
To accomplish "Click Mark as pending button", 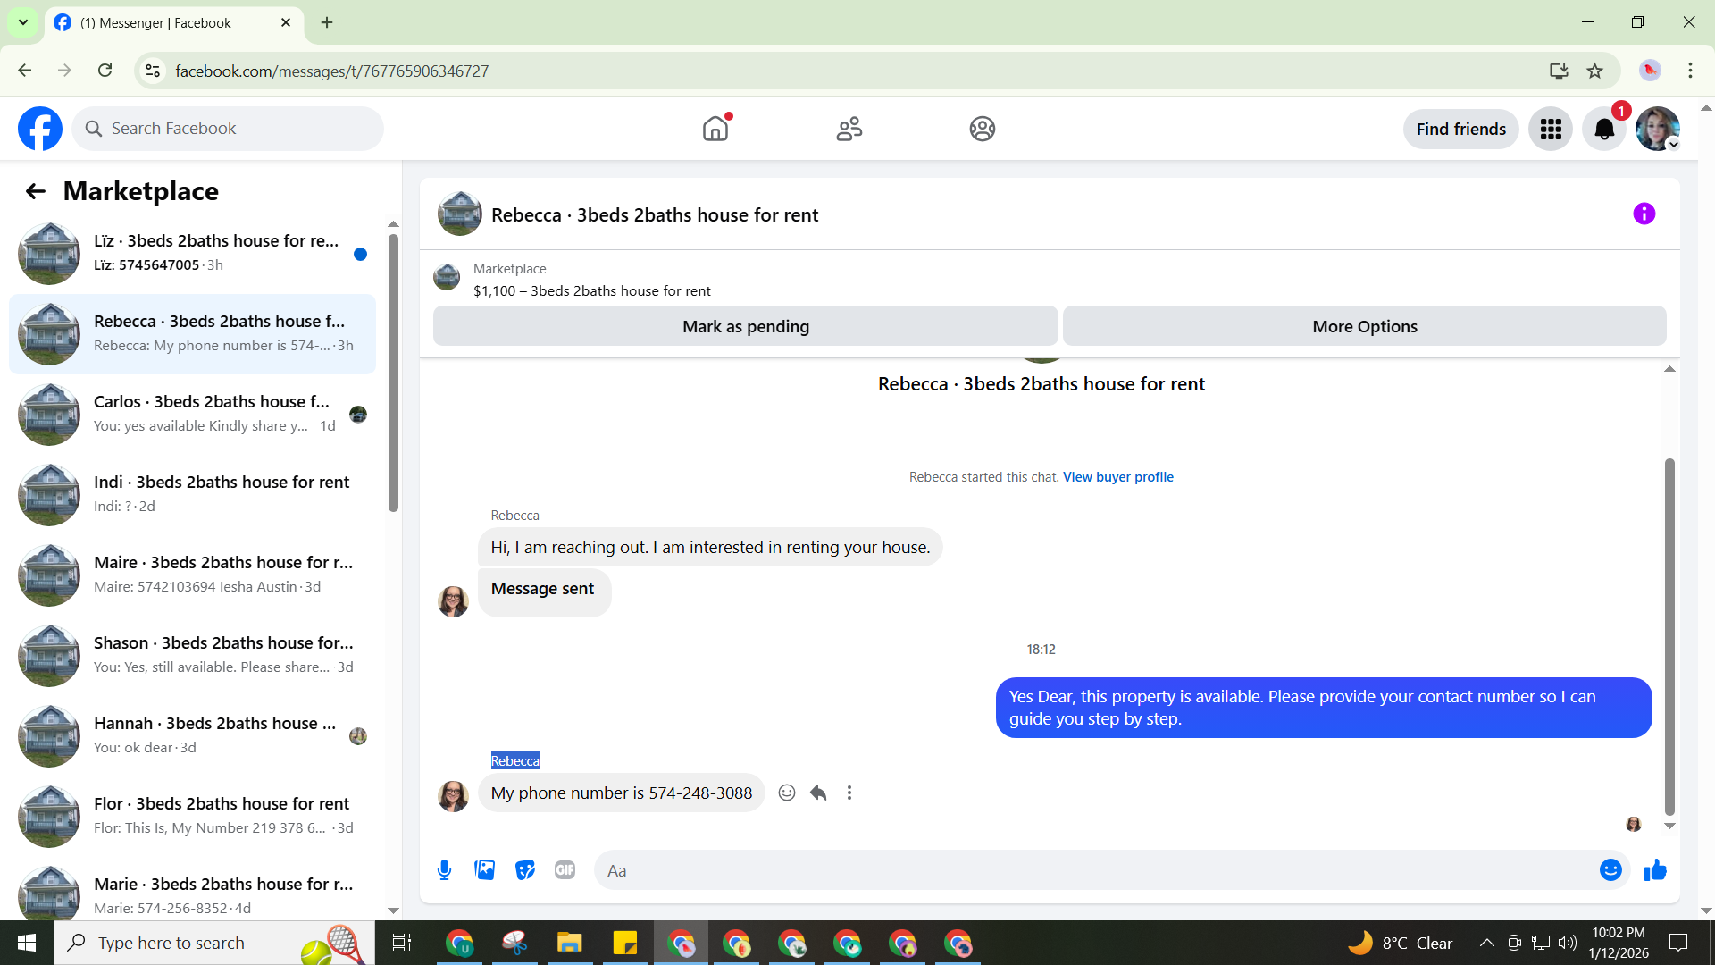I will coord(745,326).
